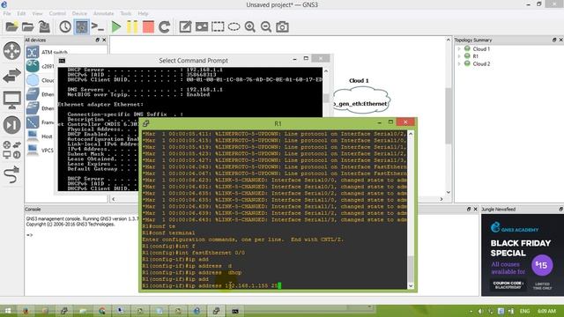Open snapshot manager clock icon
This screenshot has width=564, height=317.
[x=65, y=26]
